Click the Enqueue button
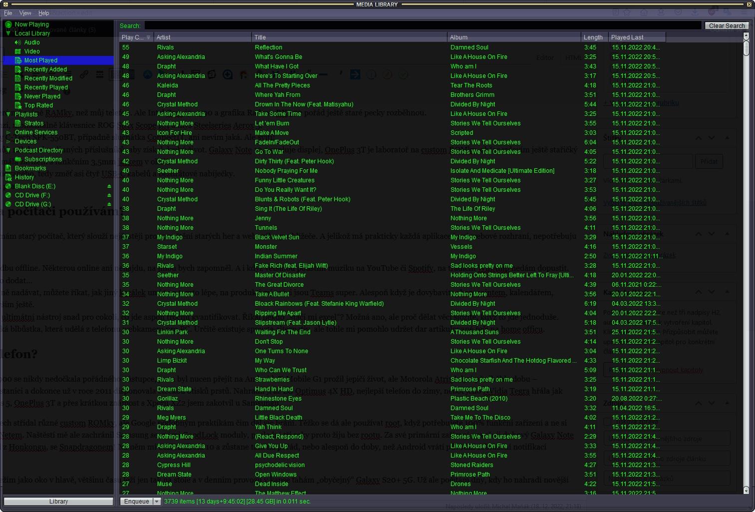 point(137,501)
